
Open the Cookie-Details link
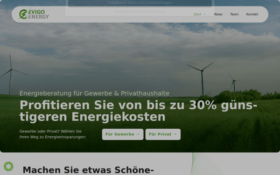click(x=121, y=12)
